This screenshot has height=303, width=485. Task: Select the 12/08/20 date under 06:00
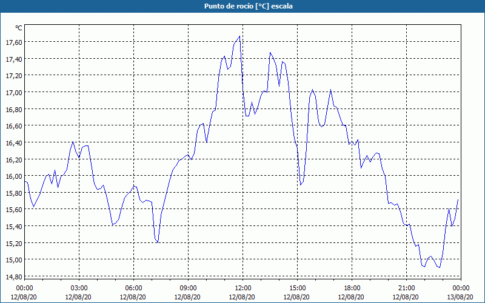133,297
